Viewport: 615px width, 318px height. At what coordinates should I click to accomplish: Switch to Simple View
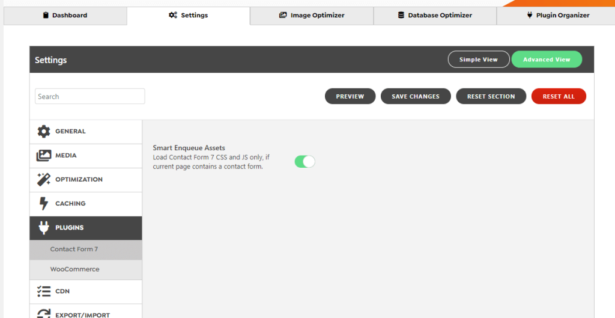[x=479, y=60]
